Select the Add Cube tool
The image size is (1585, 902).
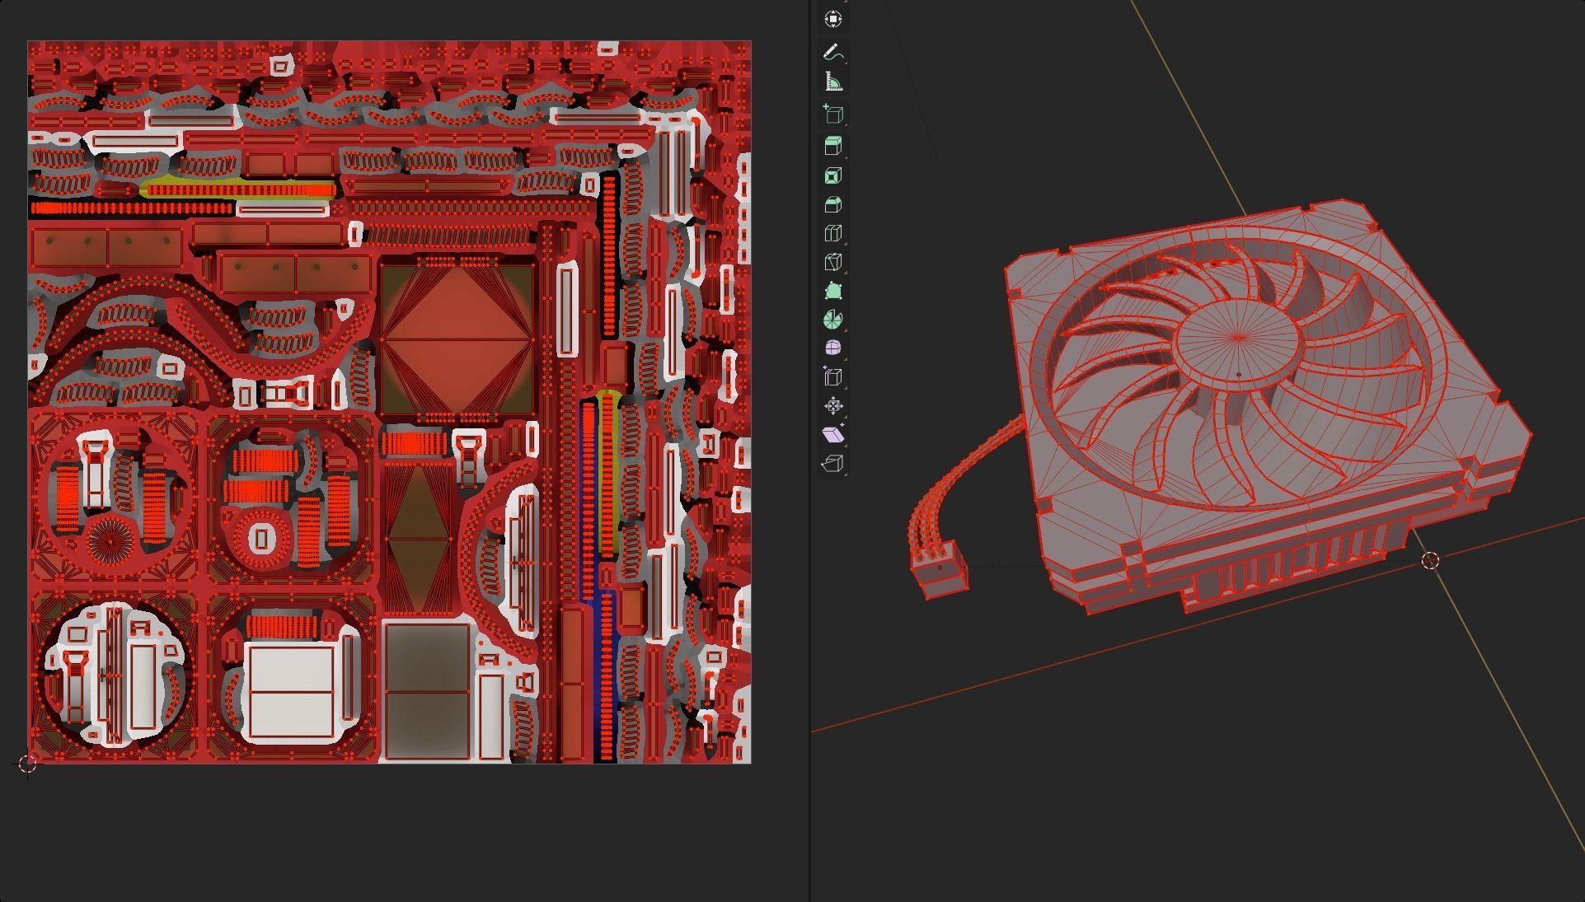point(832,114)
